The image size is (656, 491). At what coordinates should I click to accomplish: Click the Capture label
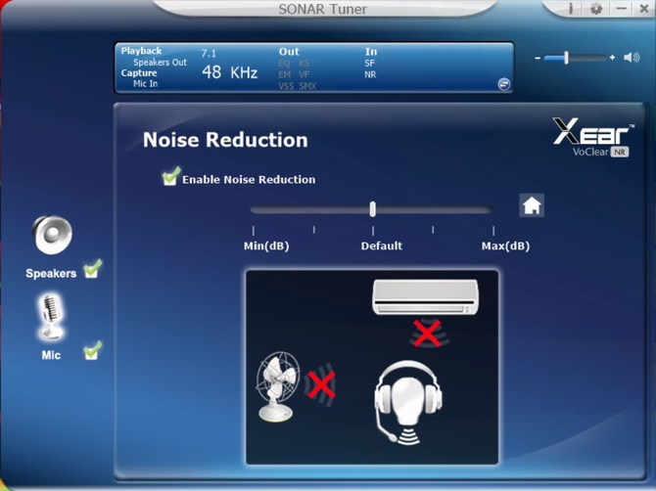pyautogui.click(x=139, y=72)
